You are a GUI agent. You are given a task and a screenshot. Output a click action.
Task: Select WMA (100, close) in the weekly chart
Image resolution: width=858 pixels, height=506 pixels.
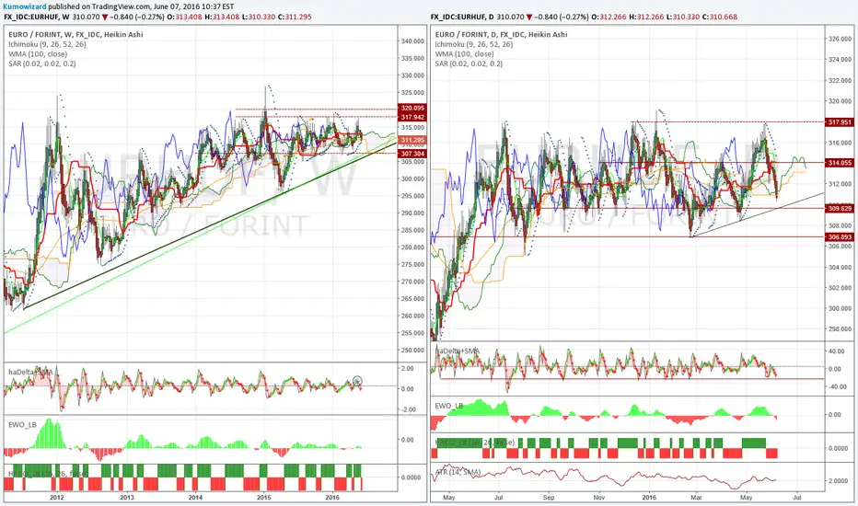pyautogui.click(x=38, y=54)
